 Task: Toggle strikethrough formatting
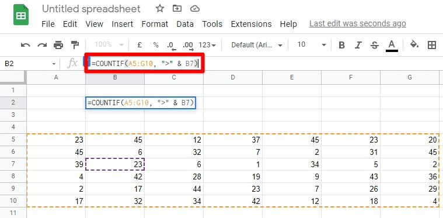tap(375, 45)
